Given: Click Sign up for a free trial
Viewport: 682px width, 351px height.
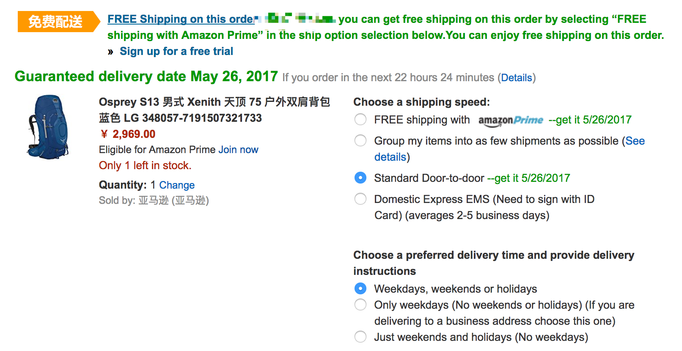Looking at the screenshot, I should (x=176, y=52).
